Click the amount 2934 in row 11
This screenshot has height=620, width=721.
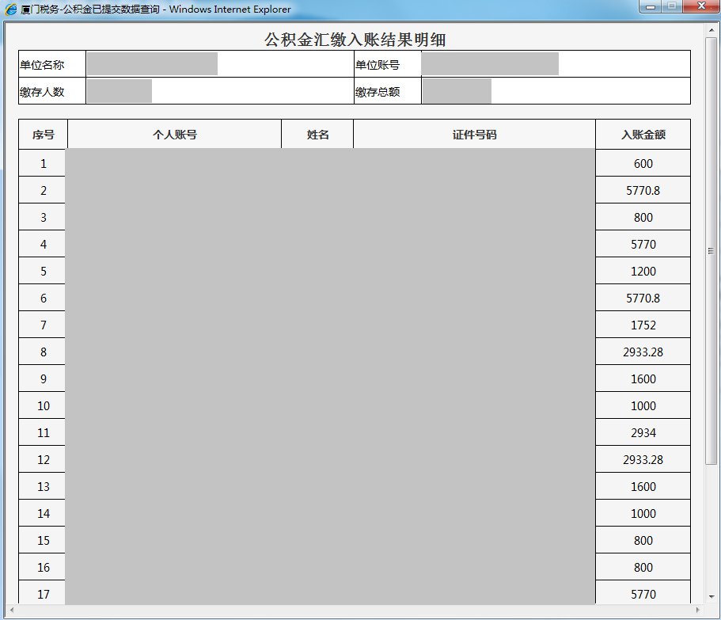643,432
